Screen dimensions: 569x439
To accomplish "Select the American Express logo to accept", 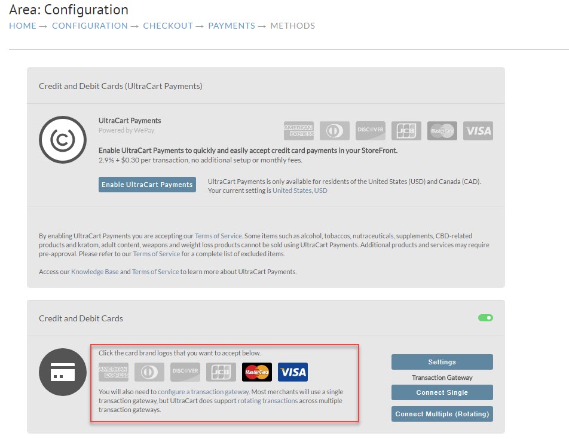I will pyautogui.click(x=114, y=372).
